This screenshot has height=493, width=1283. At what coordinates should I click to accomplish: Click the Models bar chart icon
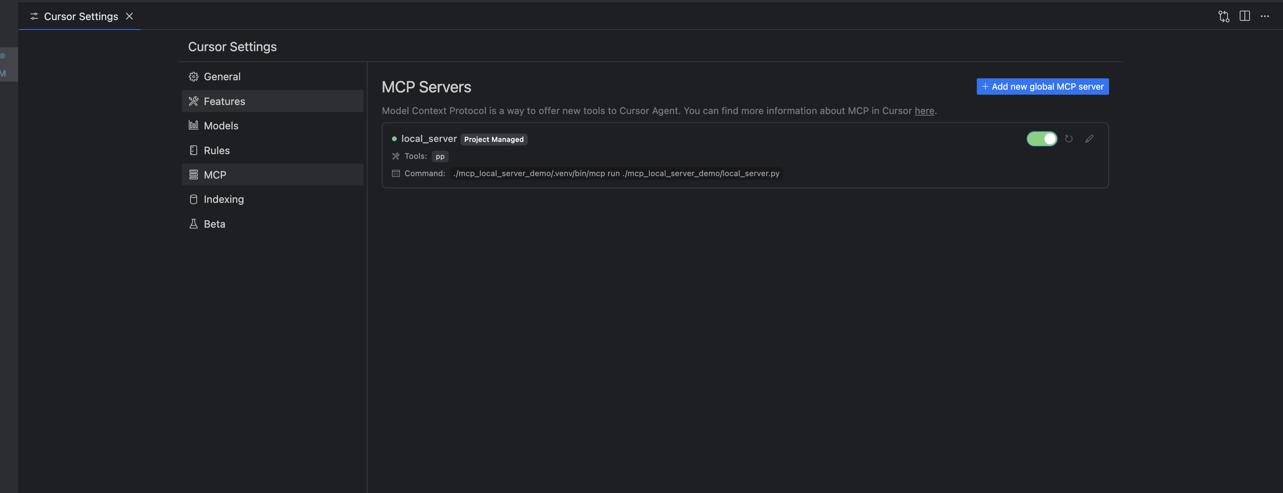tap(193, 125)
